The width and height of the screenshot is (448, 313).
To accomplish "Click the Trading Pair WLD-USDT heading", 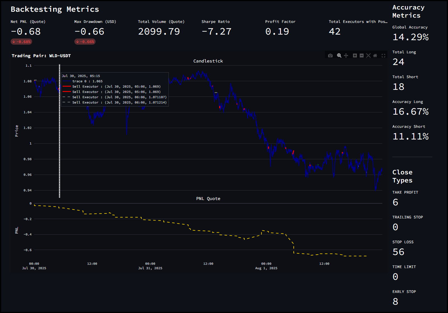I will 41,56.
